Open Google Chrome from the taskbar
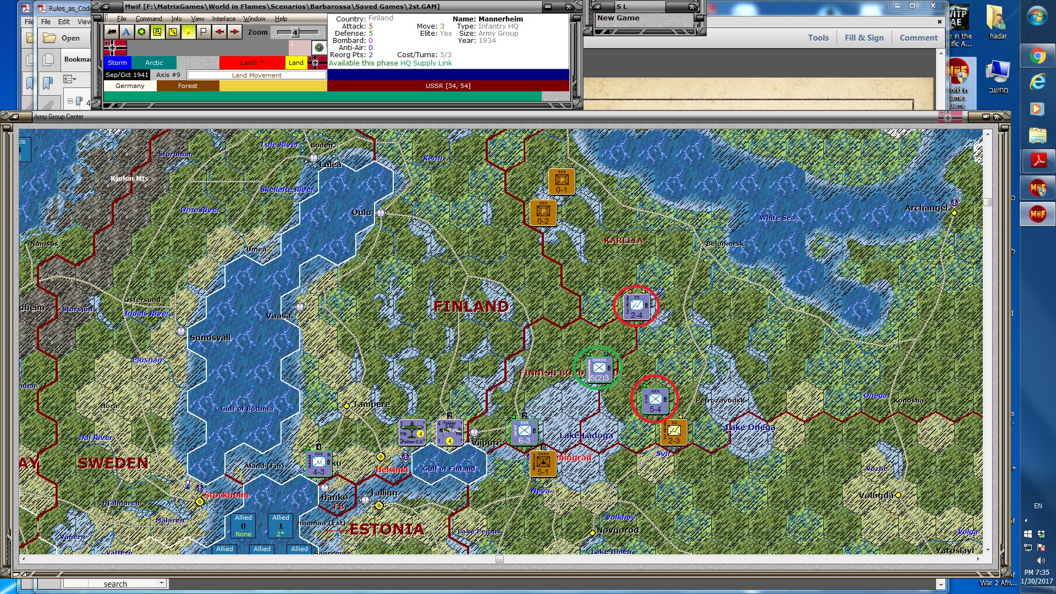 1038,56
